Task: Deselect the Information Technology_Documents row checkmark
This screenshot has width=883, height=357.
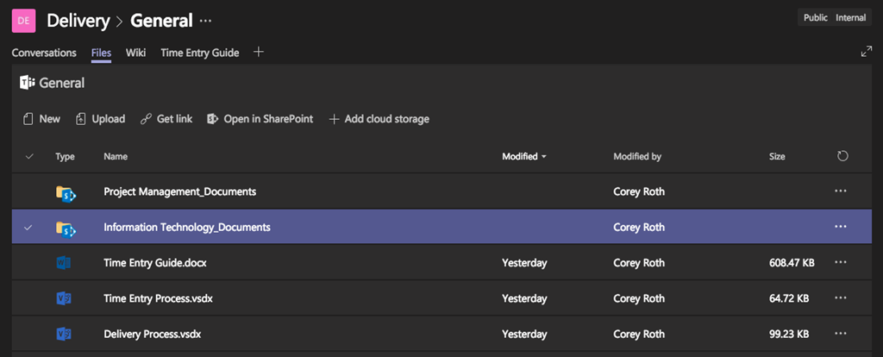Action: point(28,228)
